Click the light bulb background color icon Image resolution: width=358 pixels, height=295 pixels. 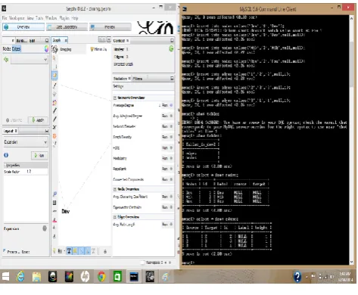[x=54, y=251]
